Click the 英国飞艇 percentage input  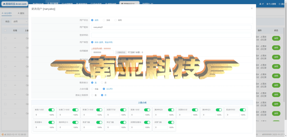[161, 127]
